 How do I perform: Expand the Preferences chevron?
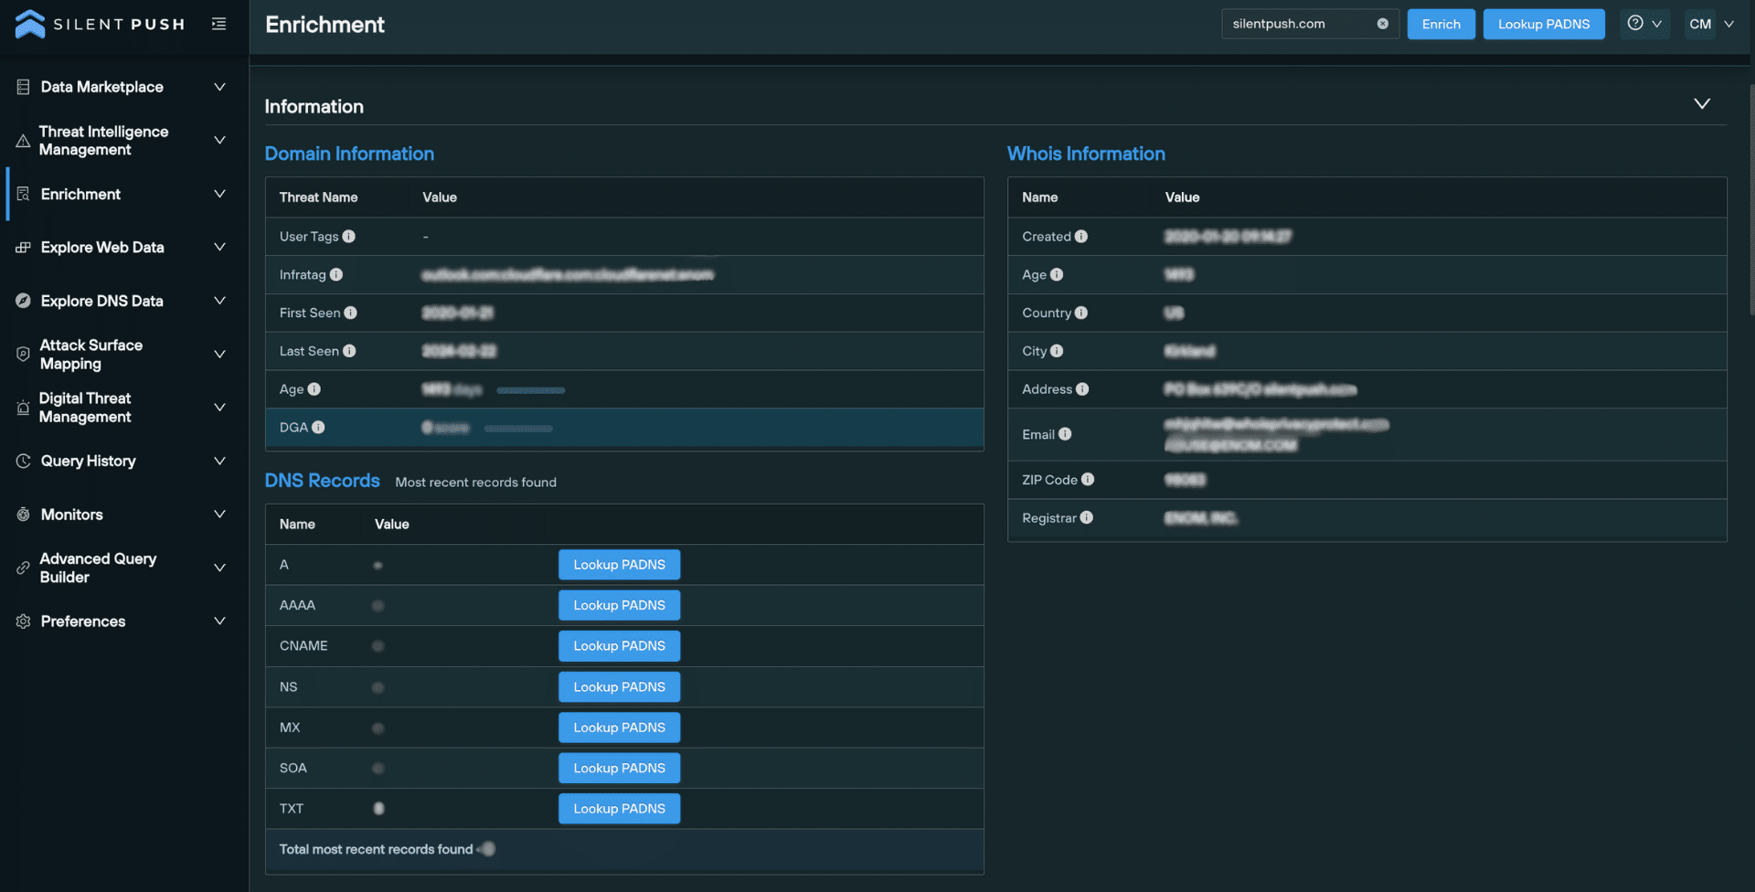[219, 621]
